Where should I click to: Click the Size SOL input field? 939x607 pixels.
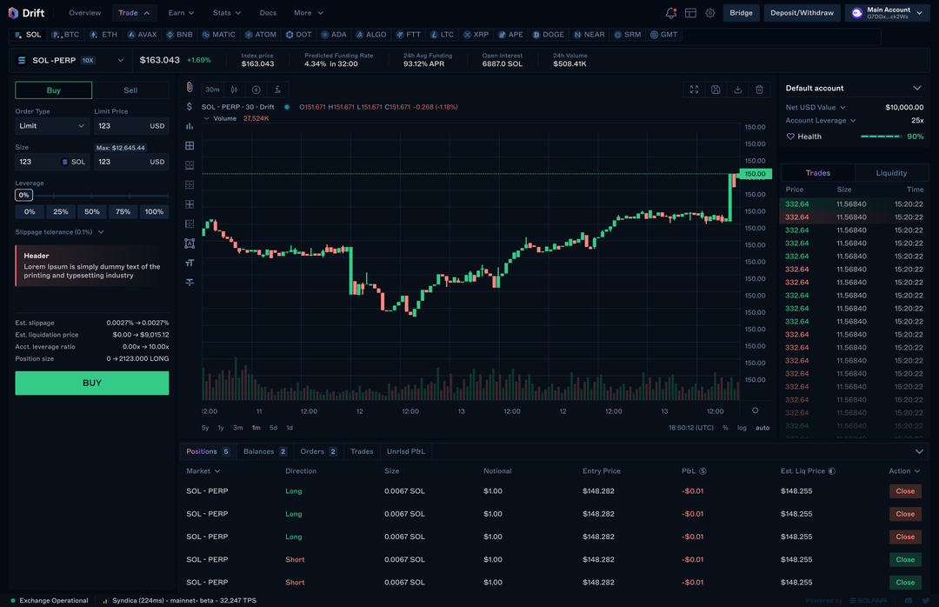click(x=52, y=162)
